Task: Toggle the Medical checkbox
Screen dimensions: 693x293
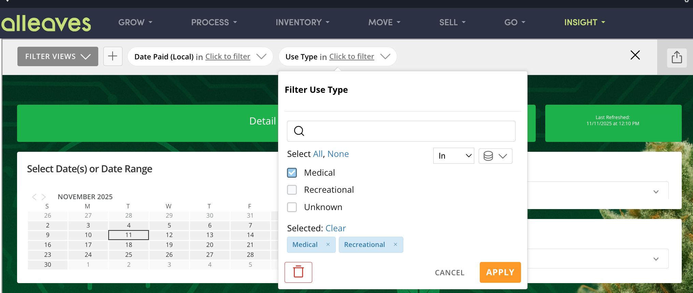Action: [292, 173]
